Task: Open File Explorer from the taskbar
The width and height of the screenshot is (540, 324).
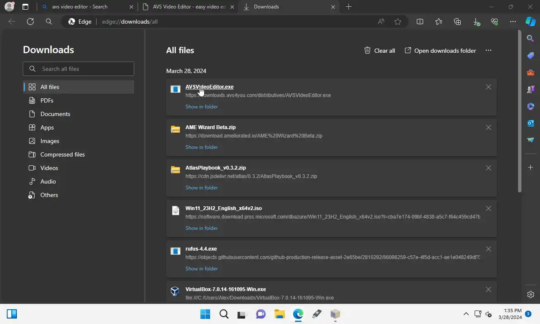Action: coord(279,314)
